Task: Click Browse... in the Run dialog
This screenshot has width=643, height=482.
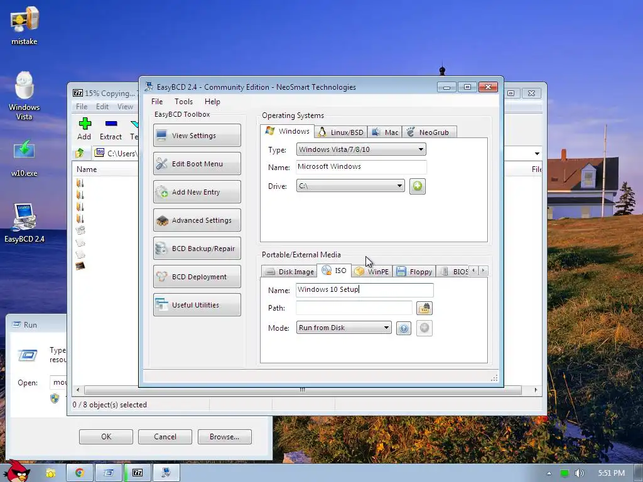Action: pyautogui.click(x=224, y=437)
